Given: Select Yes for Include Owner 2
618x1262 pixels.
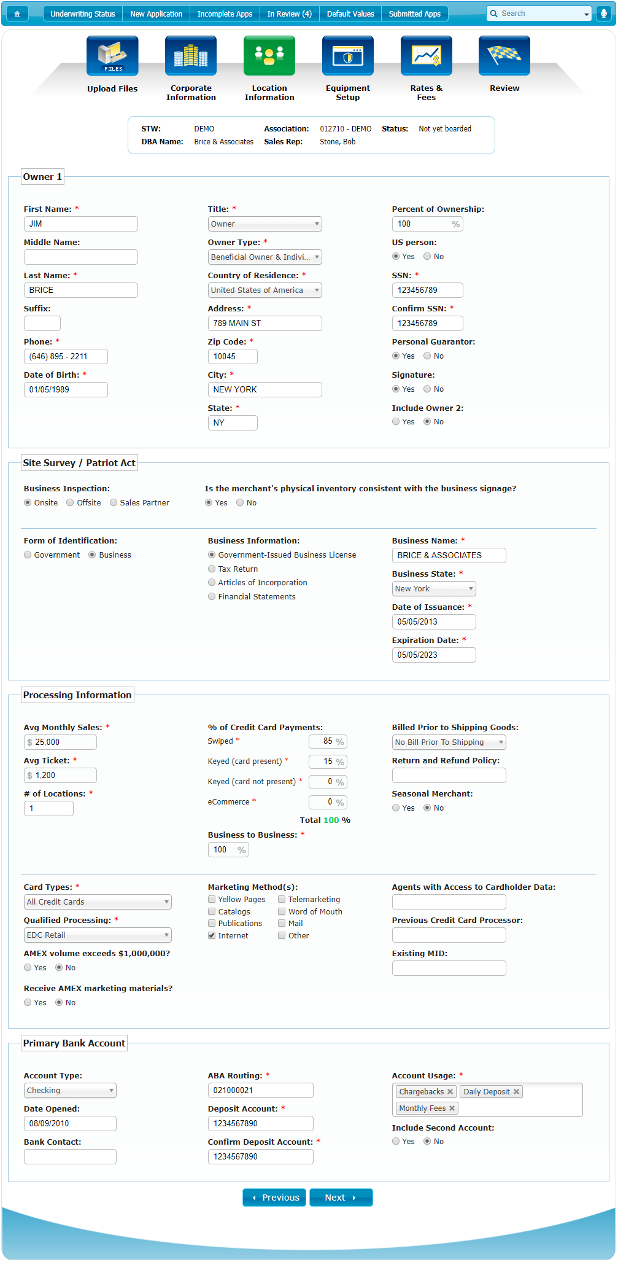Looking at the screenshot, I should tap(396, 422).
